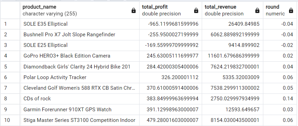Click lock icon in total_revenue column header
Image resolution: width=298 pixels, height=126 pixels.
257,10
